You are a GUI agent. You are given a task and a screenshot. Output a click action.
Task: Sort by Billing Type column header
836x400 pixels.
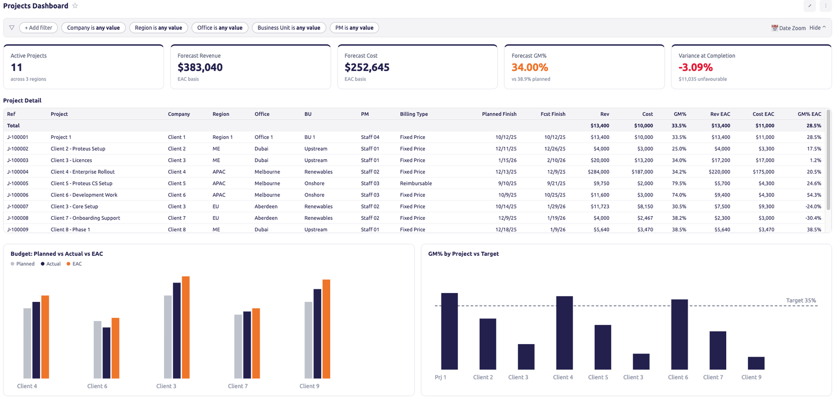tap(414, 114)
